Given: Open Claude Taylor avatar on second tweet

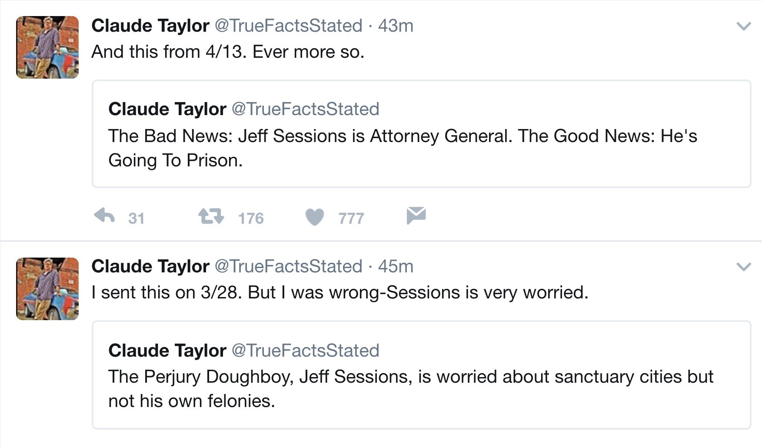Looking at the screenshot, I should (x=47, y=288).
